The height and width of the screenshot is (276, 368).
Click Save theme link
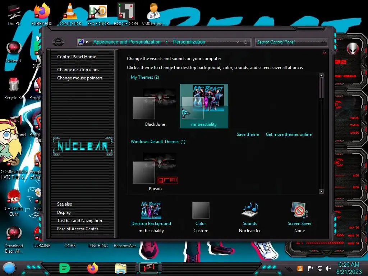[x=248, y=134]
